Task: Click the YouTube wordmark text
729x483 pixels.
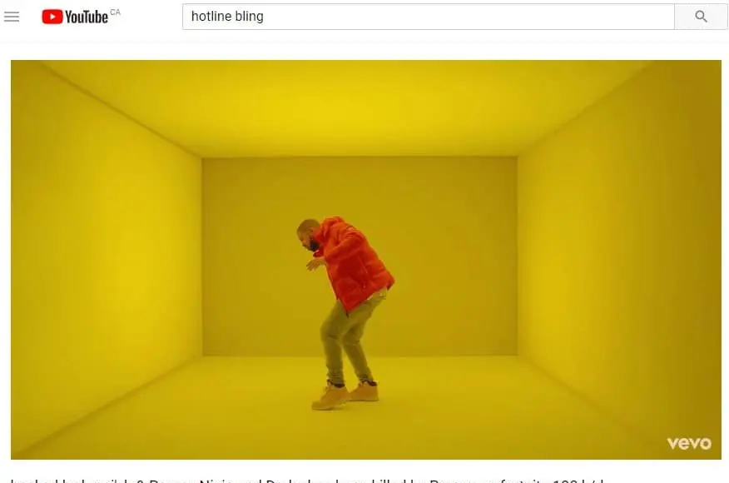Action: click(x=87, y=17)
